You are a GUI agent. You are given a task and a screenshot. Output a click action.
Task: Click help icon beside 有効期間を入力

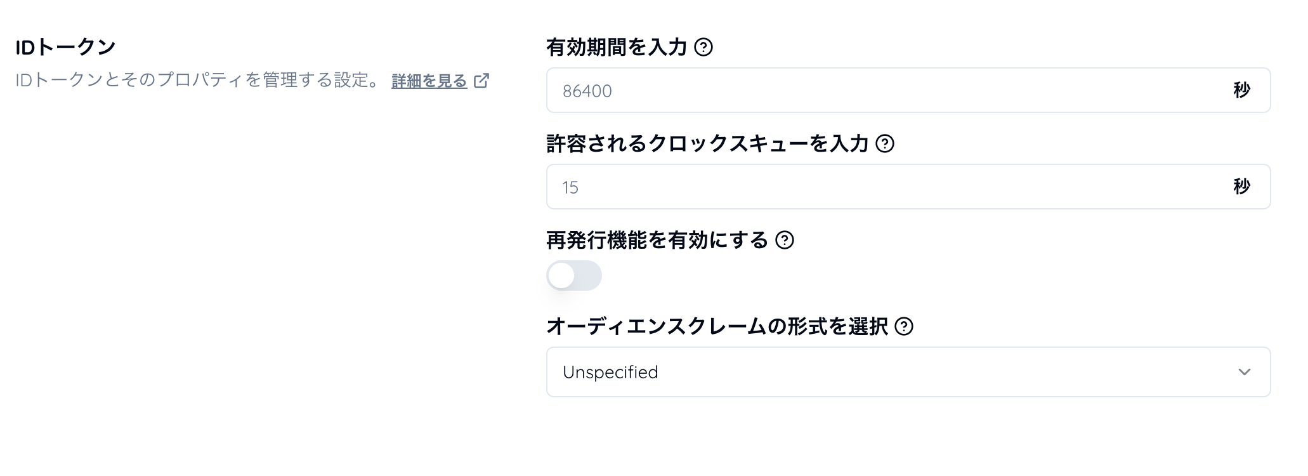coord(703,48)
